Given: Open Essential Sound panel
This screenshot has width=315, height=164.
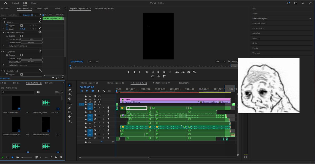Looking at the screenshot, I should point(259,23).
